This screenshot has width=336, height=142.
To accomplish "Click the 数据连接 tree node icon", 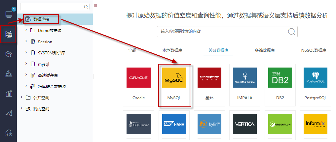I will click(28, 19).
